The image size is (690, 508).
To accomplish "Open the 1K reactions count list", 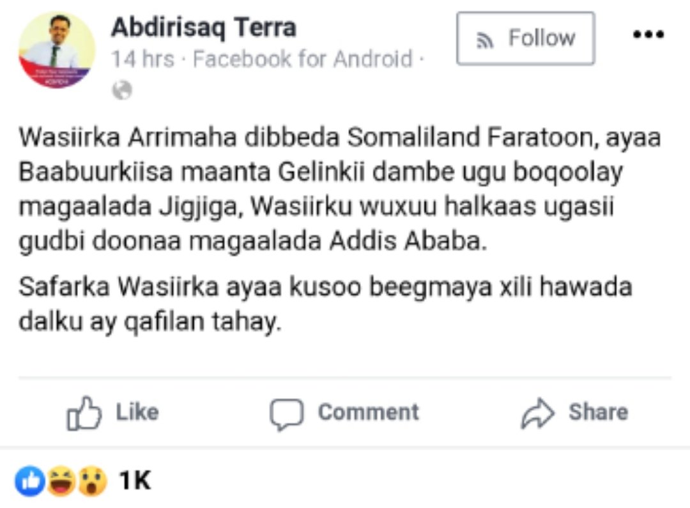I will (135, 481).
